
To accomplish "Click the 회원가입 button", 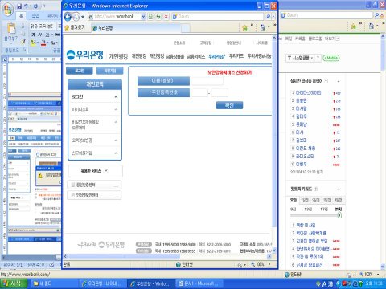I will (x=110, y=71).
